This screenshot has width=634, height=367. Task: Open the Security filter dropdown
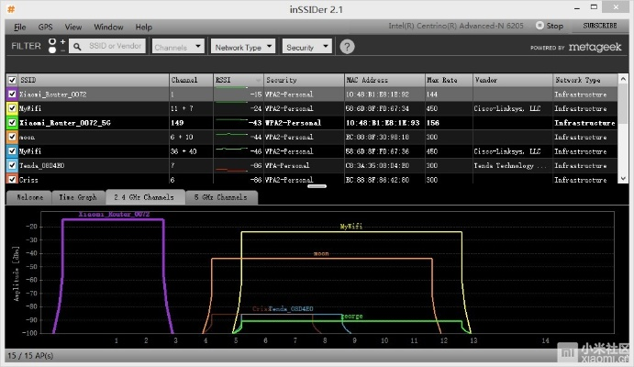coord(307,47)
